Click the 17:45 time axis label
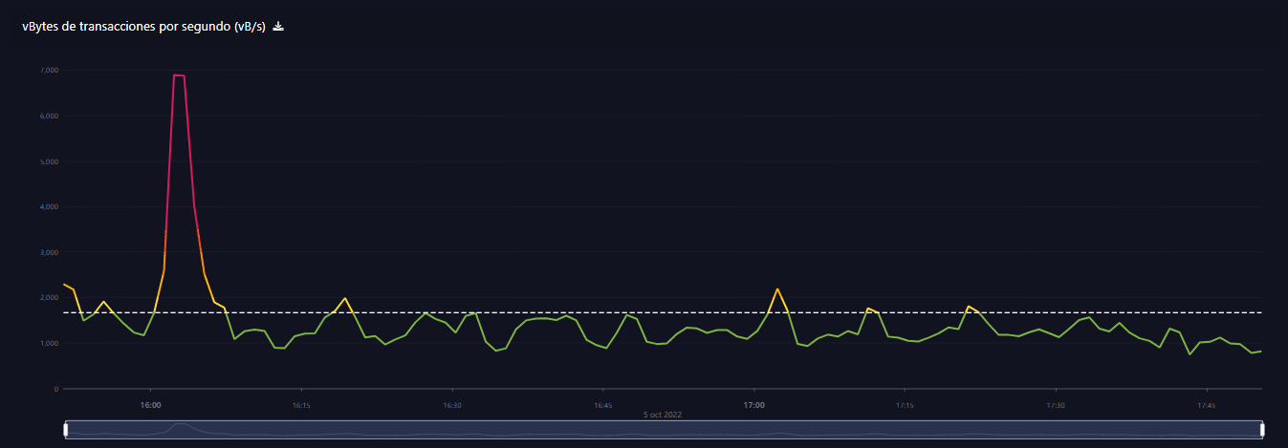The height and width of the screenshot is (448, 1288). coord(1207,405)
